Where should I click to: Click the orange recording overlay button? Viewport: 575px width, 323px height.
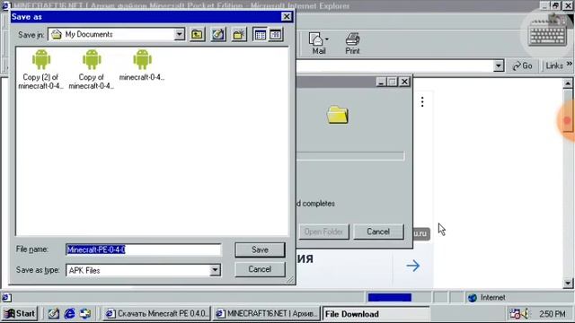point(567,120)
